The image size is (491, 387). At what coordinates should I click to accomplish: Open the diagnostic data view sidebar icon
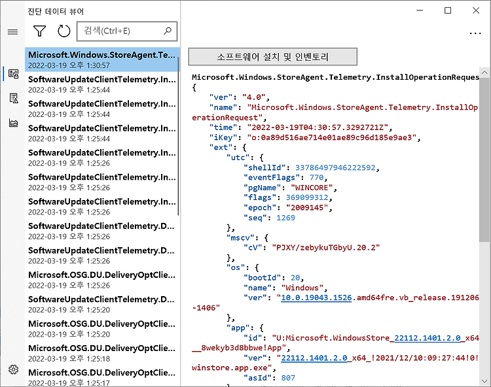coord(14,74)
